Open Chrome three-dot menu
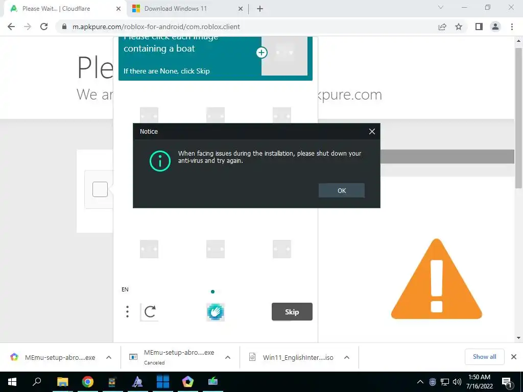 point(512,27)
